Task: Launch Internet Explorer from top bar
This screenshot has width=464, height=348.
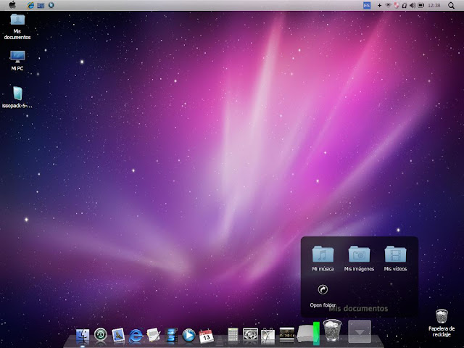Action: 30,5
